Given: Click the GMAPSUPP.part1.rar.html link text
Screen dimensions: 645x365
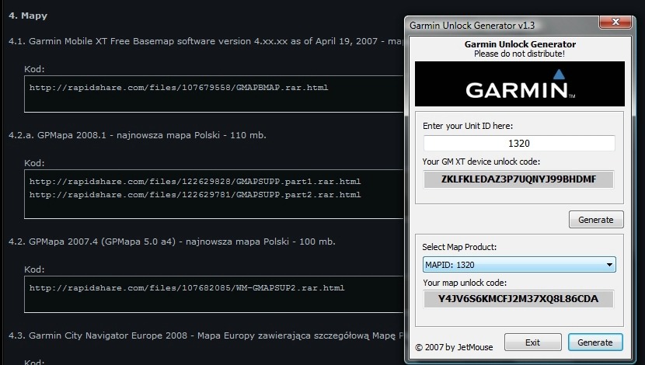Looking at the screenshot, I should [x=195, y=181].
